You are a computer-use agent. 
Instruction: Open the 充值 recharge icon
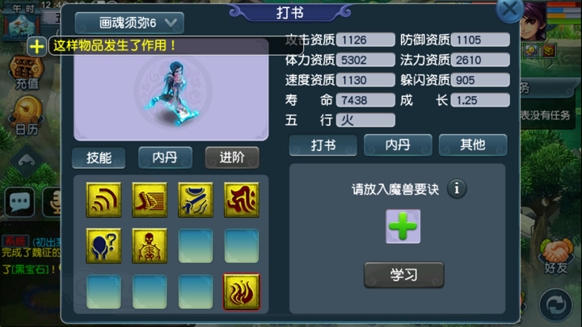click(27, 73)
